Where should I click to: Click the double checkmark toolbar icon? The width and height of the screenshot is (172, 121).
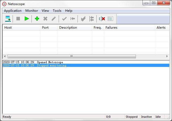(83, 19)
